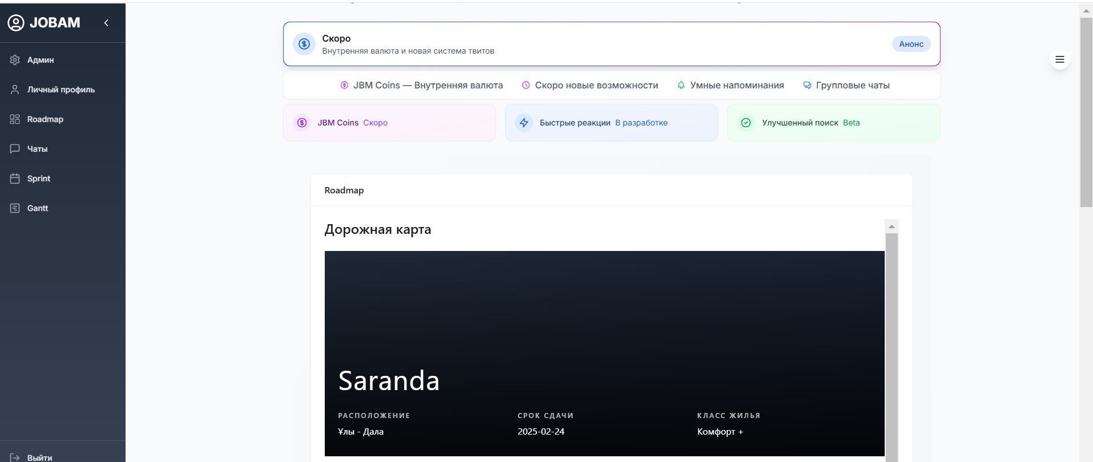Click the Умные напоминания bell icon
Screen dimensions: 1093x462
click(x=681, y=85)
